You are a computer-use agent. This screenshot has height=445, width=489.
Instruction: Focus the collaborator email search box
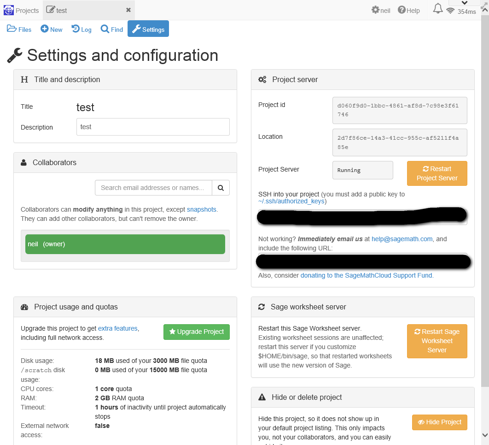click(x=153, y=188)
